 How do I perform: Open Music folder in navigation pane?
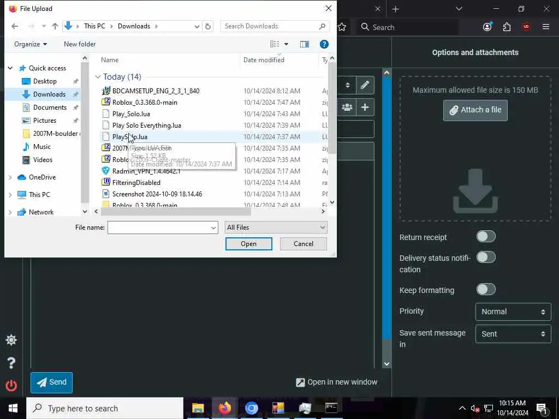pos(41,147)
